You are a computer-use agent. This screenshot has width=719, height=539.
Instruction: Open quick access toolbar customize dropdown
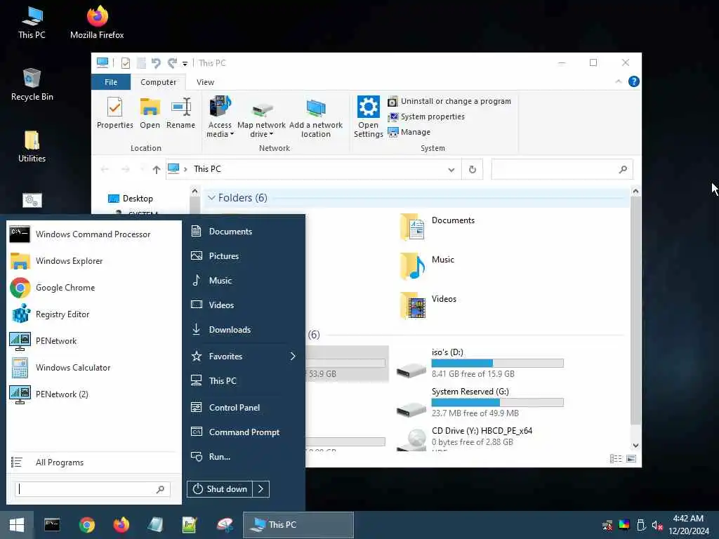(x=185, y=64)
